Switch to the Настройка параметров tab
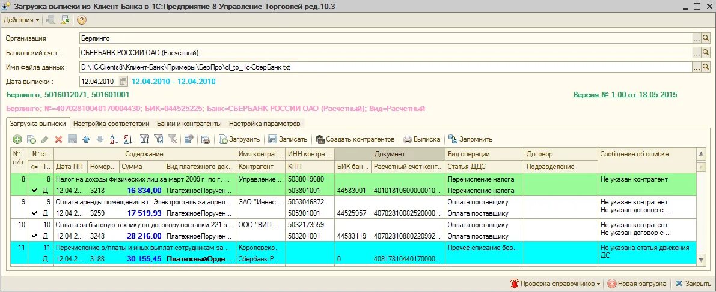This screenshot has height=292, width=716. point(265,124)
